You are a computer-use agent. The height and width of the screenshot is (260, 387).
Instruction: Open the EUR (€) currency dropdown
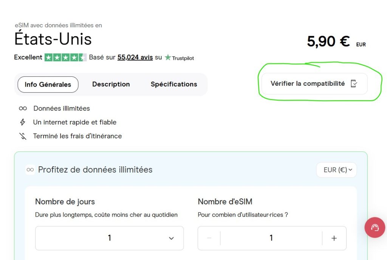pyautogui.click(x=336, y=170)
